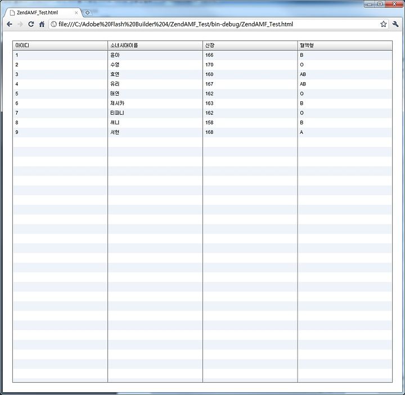Open the home page via home icon
Viewport: 405px width, 395px height.
[42, 24]
